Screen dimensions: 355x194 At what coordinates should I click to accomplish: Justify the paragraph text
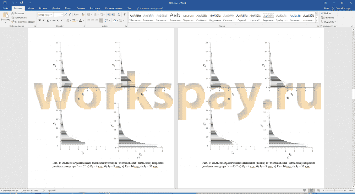[x=101, y=20]
